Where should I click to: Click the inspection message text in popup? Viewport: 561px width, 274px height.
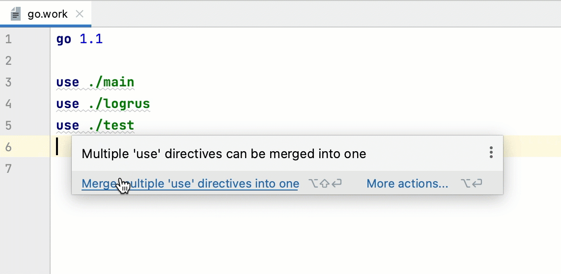[224, 154]
